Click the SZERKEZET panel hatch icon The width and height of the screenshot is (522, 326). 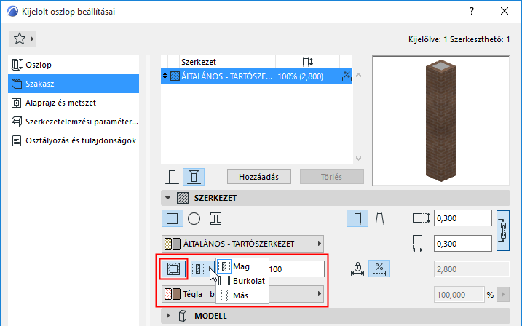(183, 198)
